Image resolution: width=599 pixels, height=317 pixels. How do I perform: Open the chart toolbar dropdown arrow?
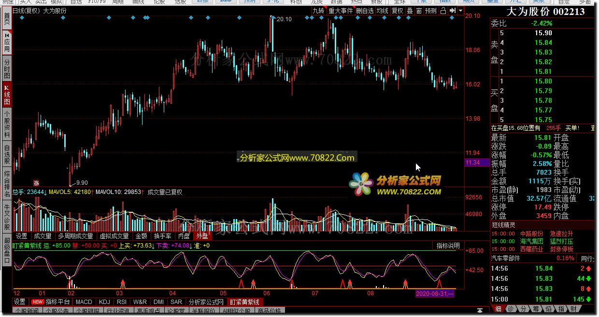click(x=461, y=11)
